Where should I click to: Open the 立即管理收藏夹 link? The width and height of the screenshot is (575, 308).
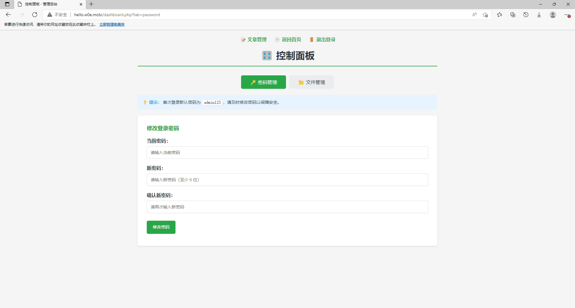[x=112, y=24]
